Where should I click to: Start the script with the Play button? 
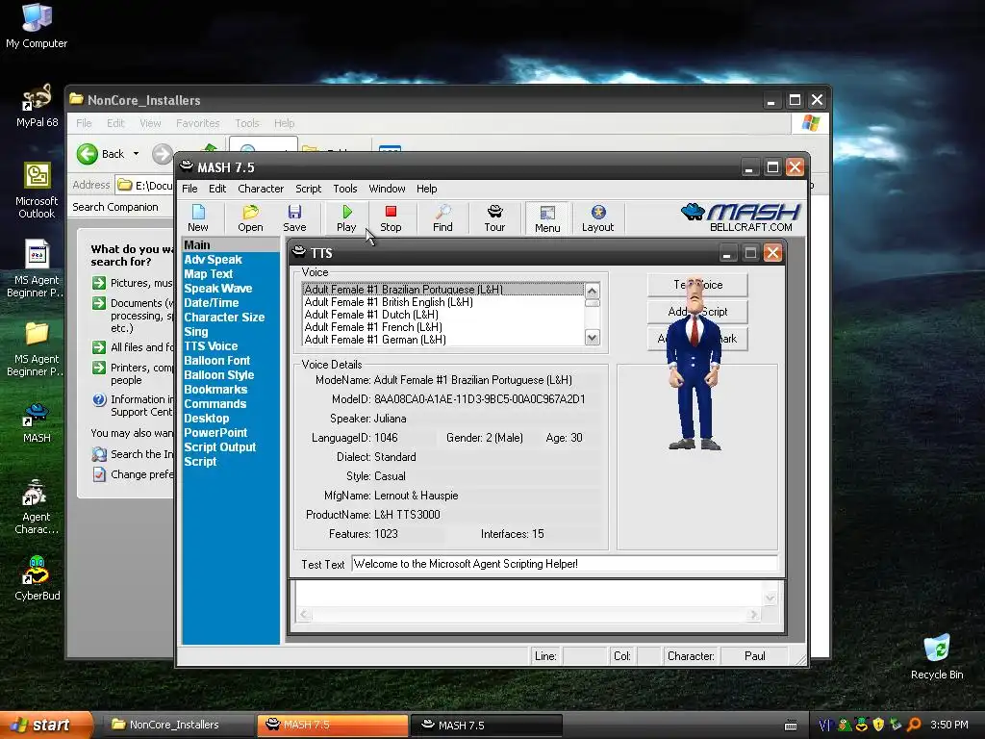[346, 218]
